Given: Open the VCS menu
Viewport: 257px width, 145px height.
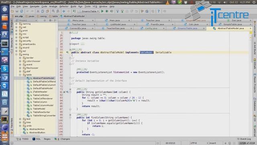Looking at the screenshot, I should (x=95, y=6).
